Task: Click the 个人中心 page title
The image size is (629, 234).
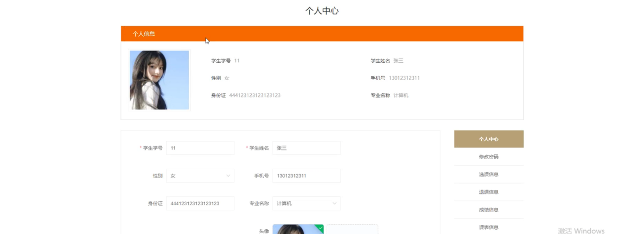Action: click(322, 11)
